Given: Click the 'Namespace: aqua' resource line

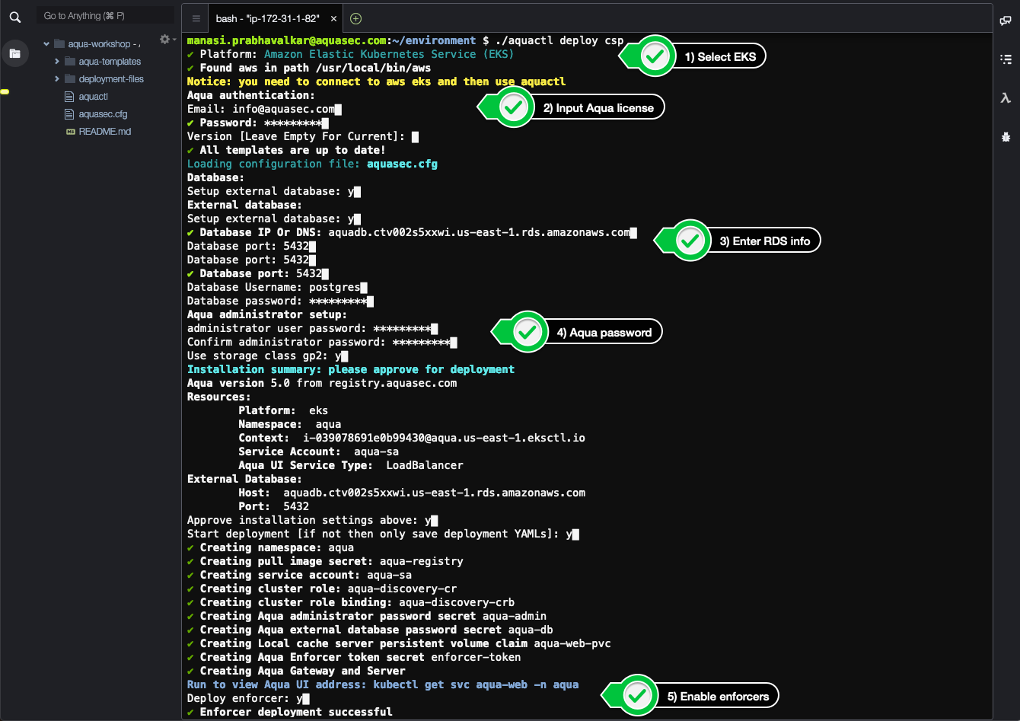Looking at the screenshot, I should [290, 424].
